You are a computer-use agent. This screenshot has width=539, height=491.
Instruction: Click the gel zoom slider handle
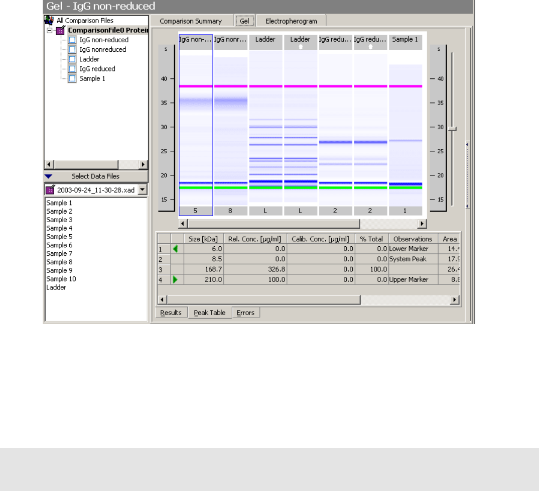[452, 129]
